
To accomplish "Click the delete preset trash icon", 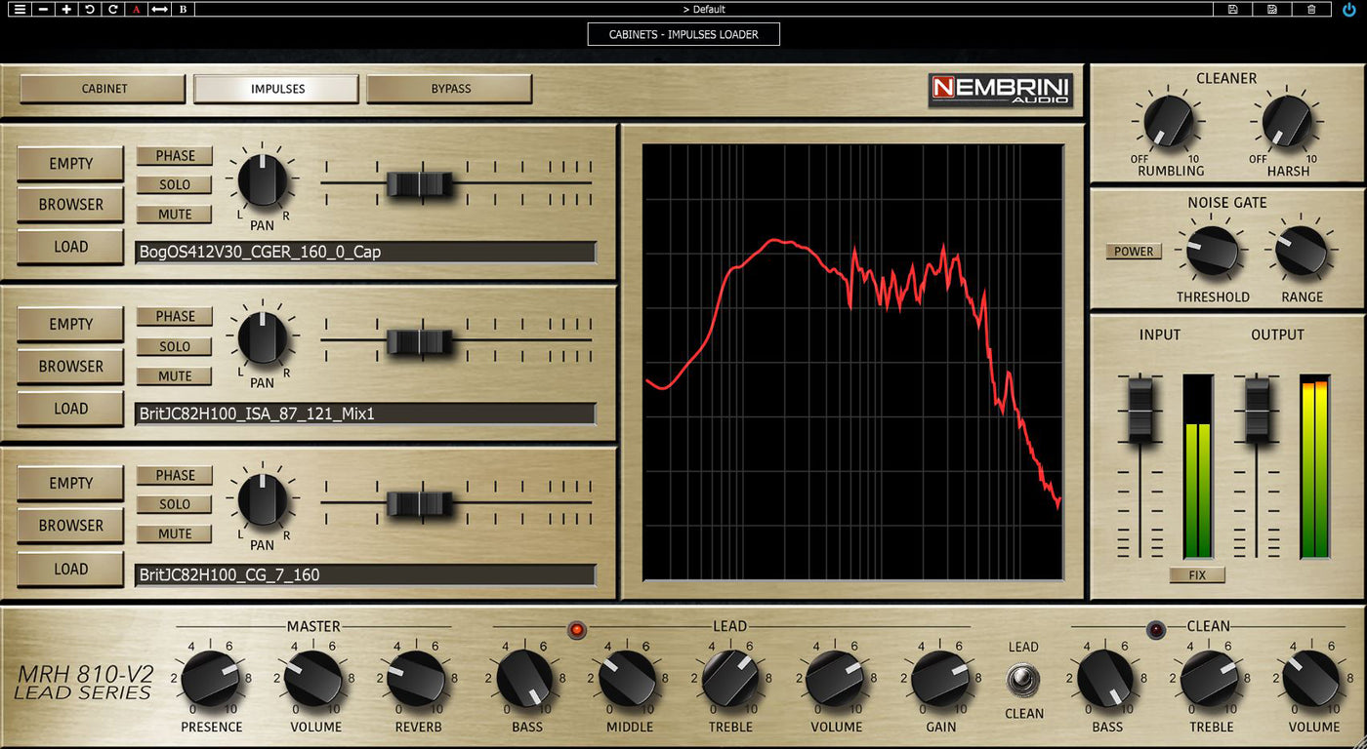I will tap(1311, 9).
